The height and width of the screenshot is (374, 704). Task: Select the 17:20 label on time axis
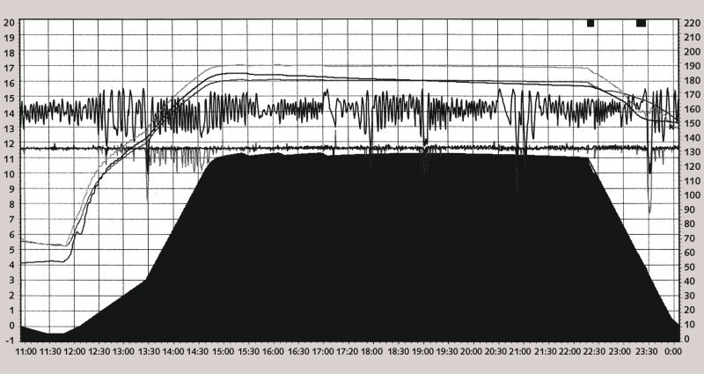coord(348,351)
